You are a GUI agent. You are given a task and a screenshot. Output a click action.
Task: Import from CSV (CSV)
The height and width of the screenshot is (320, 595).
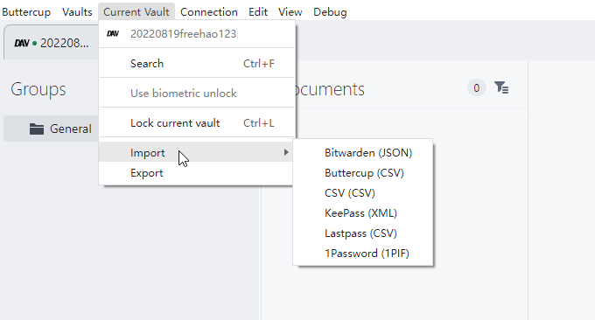coord(363,193)
